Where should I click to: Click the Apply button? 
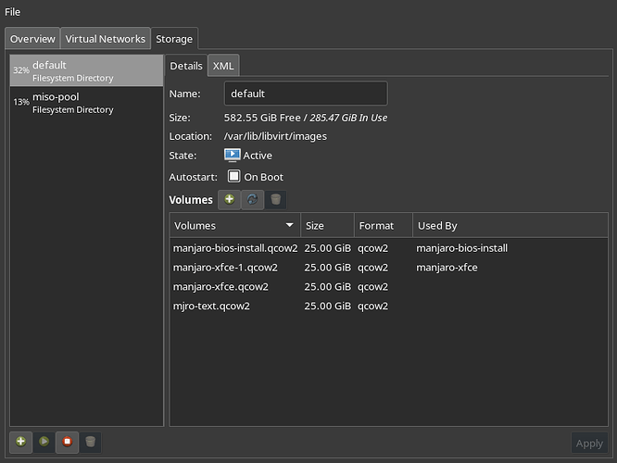pos(589,444)
